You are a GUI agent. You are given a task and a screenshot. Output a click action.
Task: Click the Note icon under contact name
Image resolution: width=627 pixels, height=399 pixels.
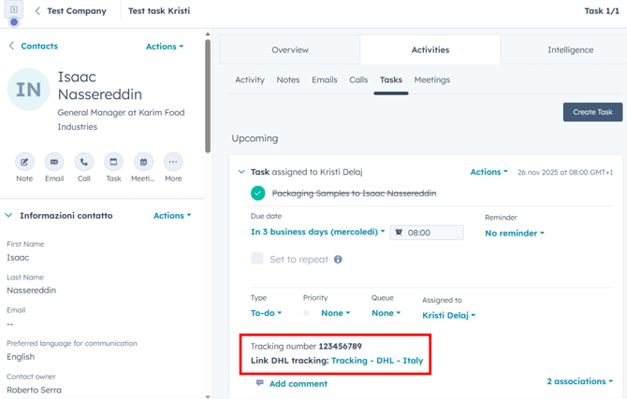24,162
